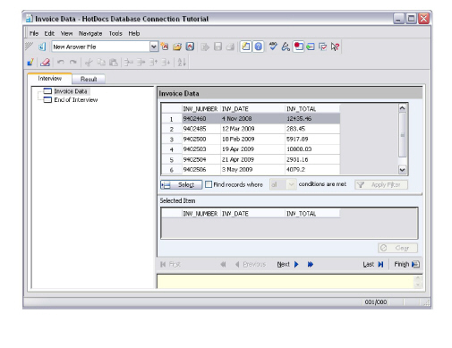Image resolution: width=452 pixels, height=348 pixels.
Task: Click the invoice table scroll-up arrow
Action: click(402, 108)
